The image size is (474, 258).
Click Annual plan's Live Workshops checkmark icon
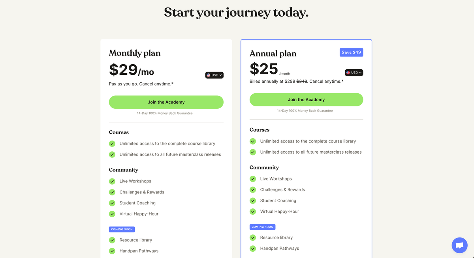click(253, 179)
